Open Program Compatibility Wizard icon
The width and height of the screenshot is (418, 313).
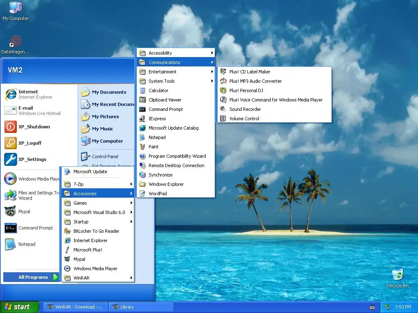click(x=142, y=156)
